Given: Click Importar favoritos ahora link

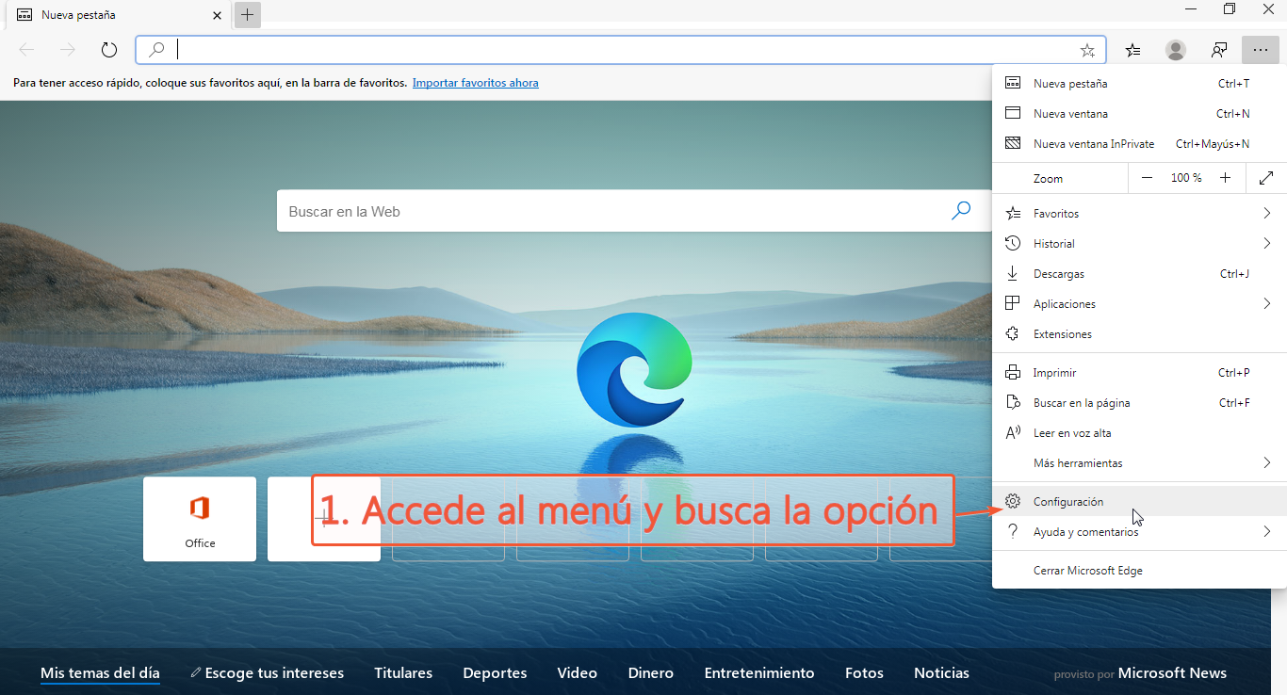Looking at the screenshot, I should click(476, 83).
